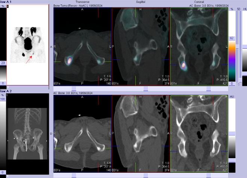Activate the fused SPECT/CT transverse view
Viewport: 247px width, 178px height.
[83, 46]
